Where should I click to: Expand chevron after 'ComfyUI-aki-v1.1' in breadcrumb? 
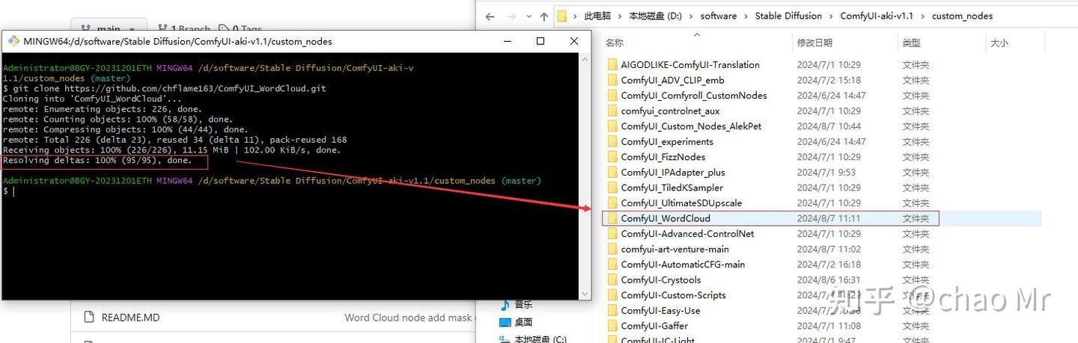click(922, 16)
